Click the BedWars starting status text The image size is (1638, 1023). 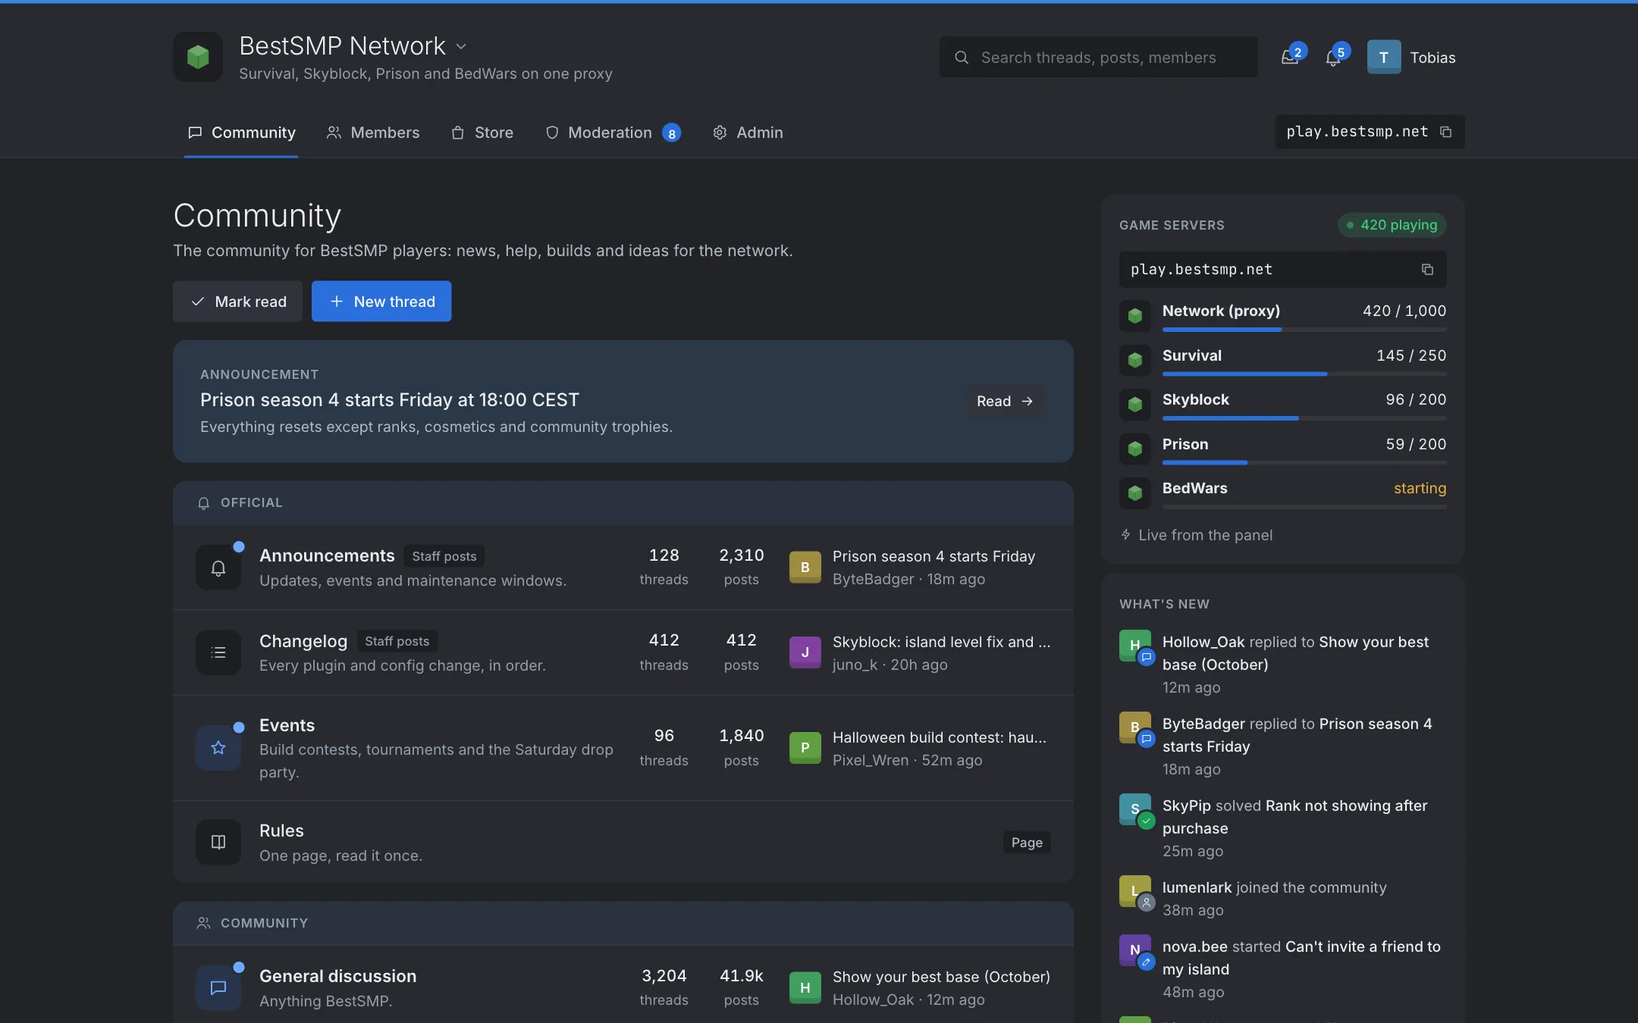[x=1420, y=488]
